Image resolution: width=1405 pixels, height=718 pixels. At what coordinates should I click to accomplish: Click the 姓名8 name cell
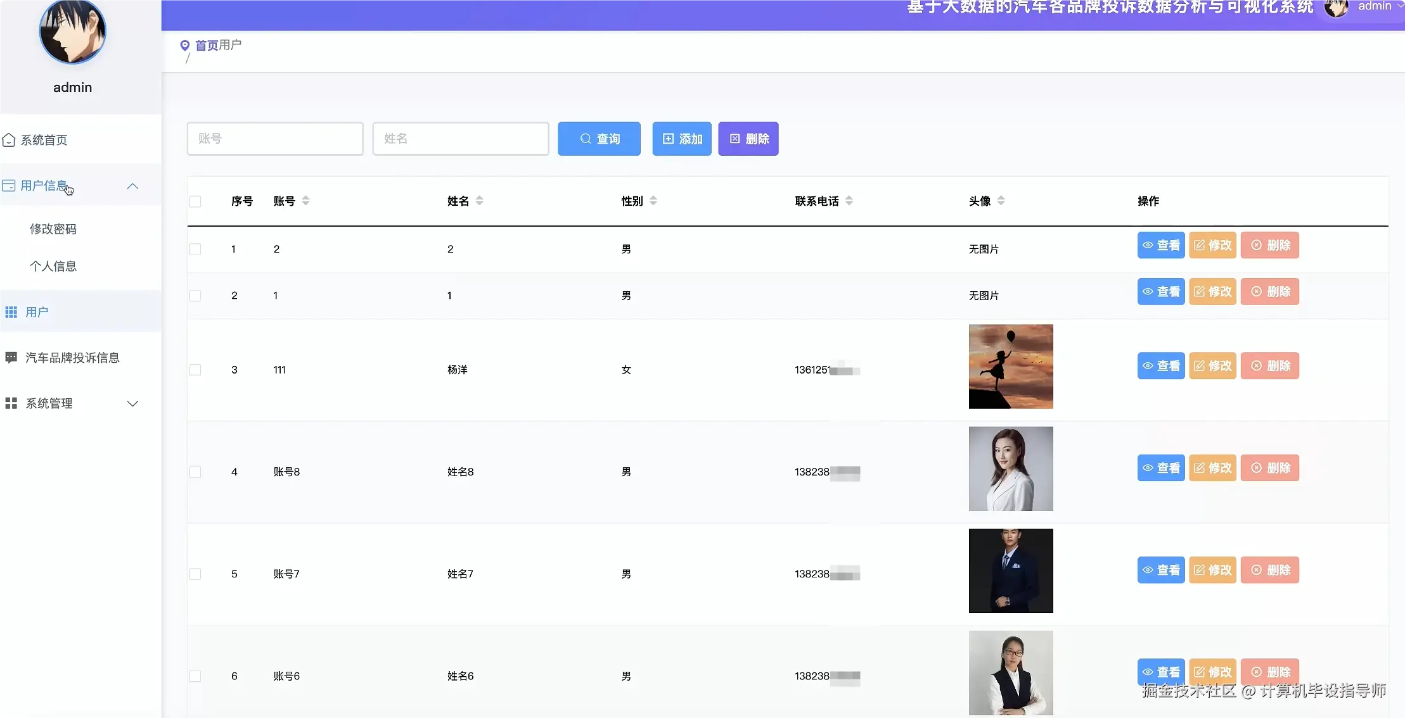click(x=461, y=472)
